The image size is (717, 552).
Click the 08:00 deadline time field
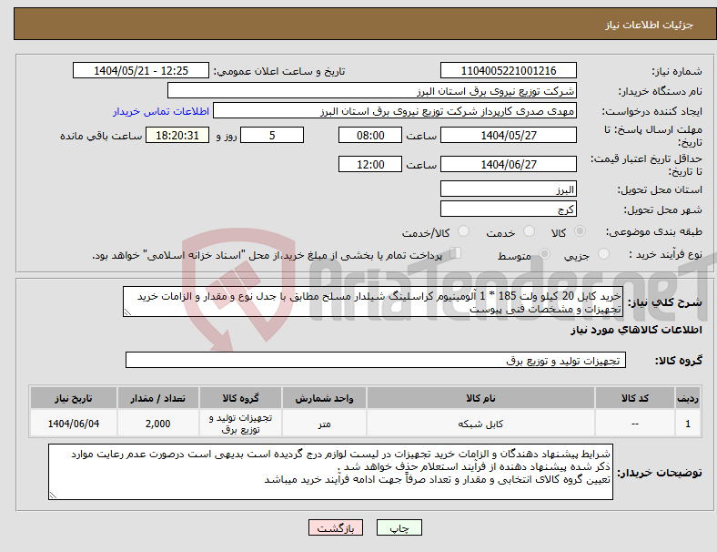coord(370,135)
